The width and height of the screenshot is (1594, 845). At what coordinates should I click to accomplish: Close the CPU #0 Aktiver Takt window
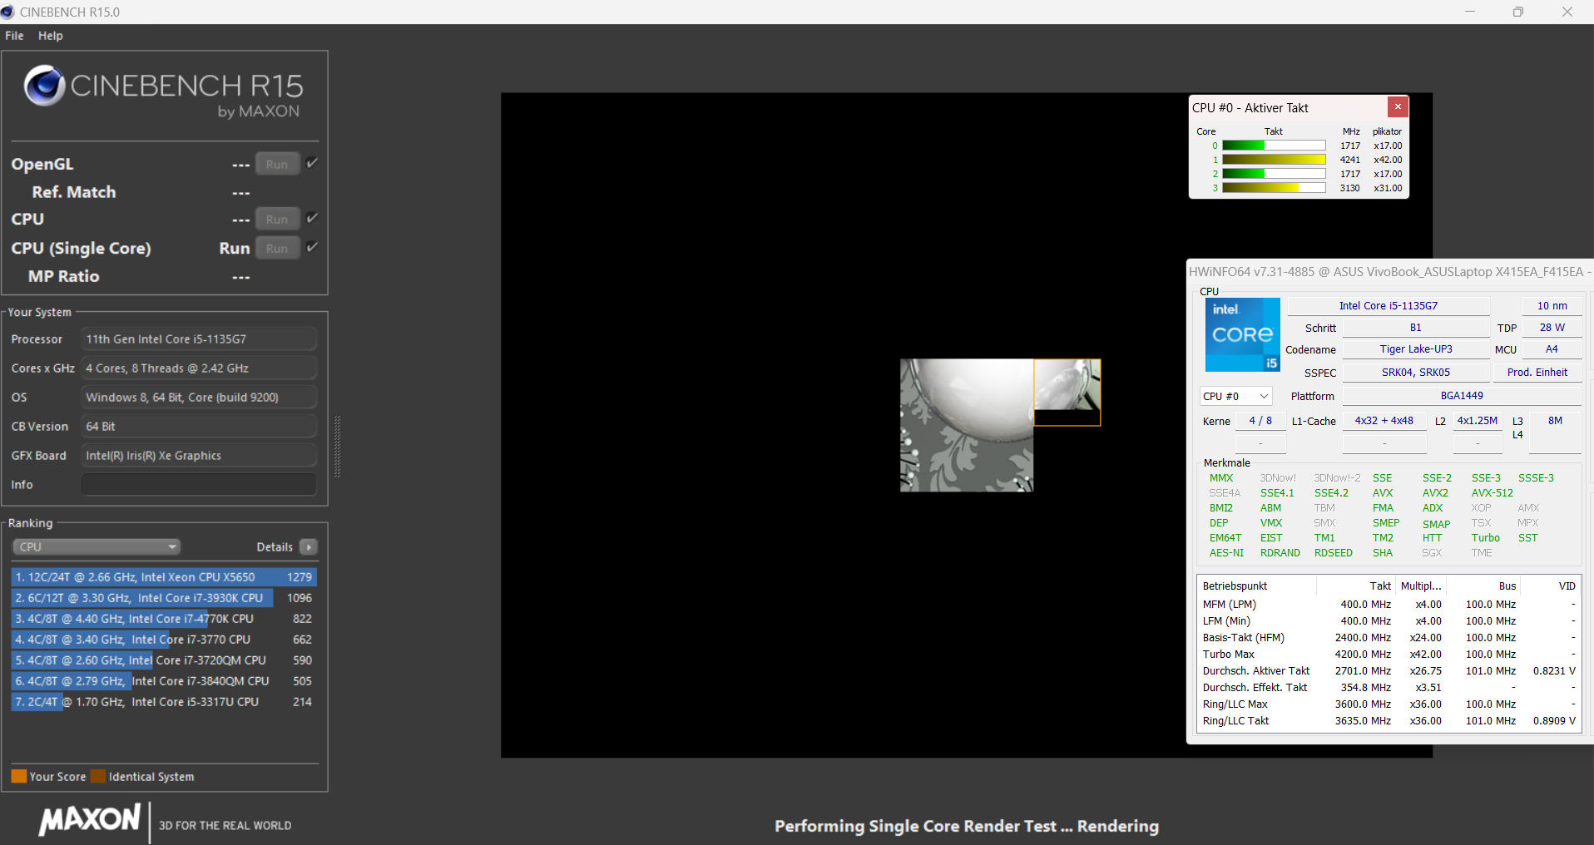1398,106
